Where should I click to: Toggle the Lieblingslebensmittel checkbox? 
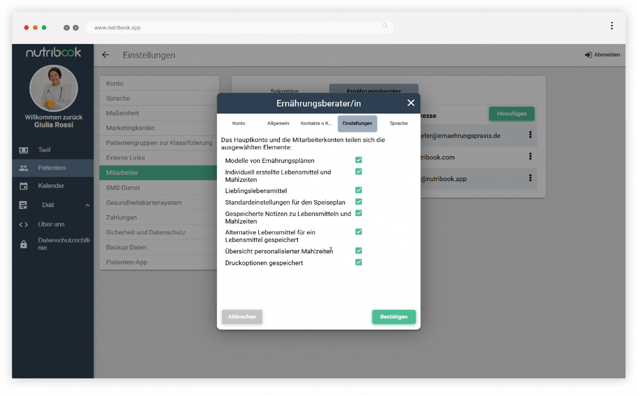[359, 190]
